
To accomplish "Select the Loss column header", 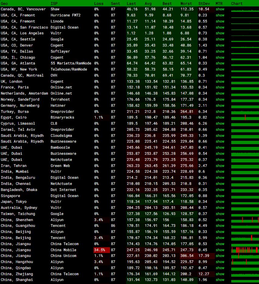I will (x=98, y=3).
